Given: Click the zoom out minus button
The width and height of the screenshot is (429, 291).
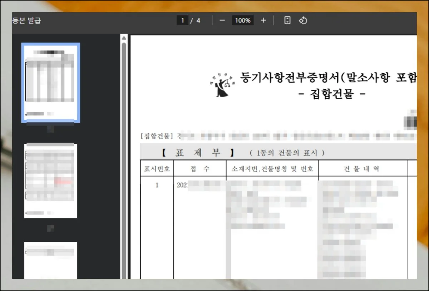Looking at the screenshot, I should click(222, 21).
